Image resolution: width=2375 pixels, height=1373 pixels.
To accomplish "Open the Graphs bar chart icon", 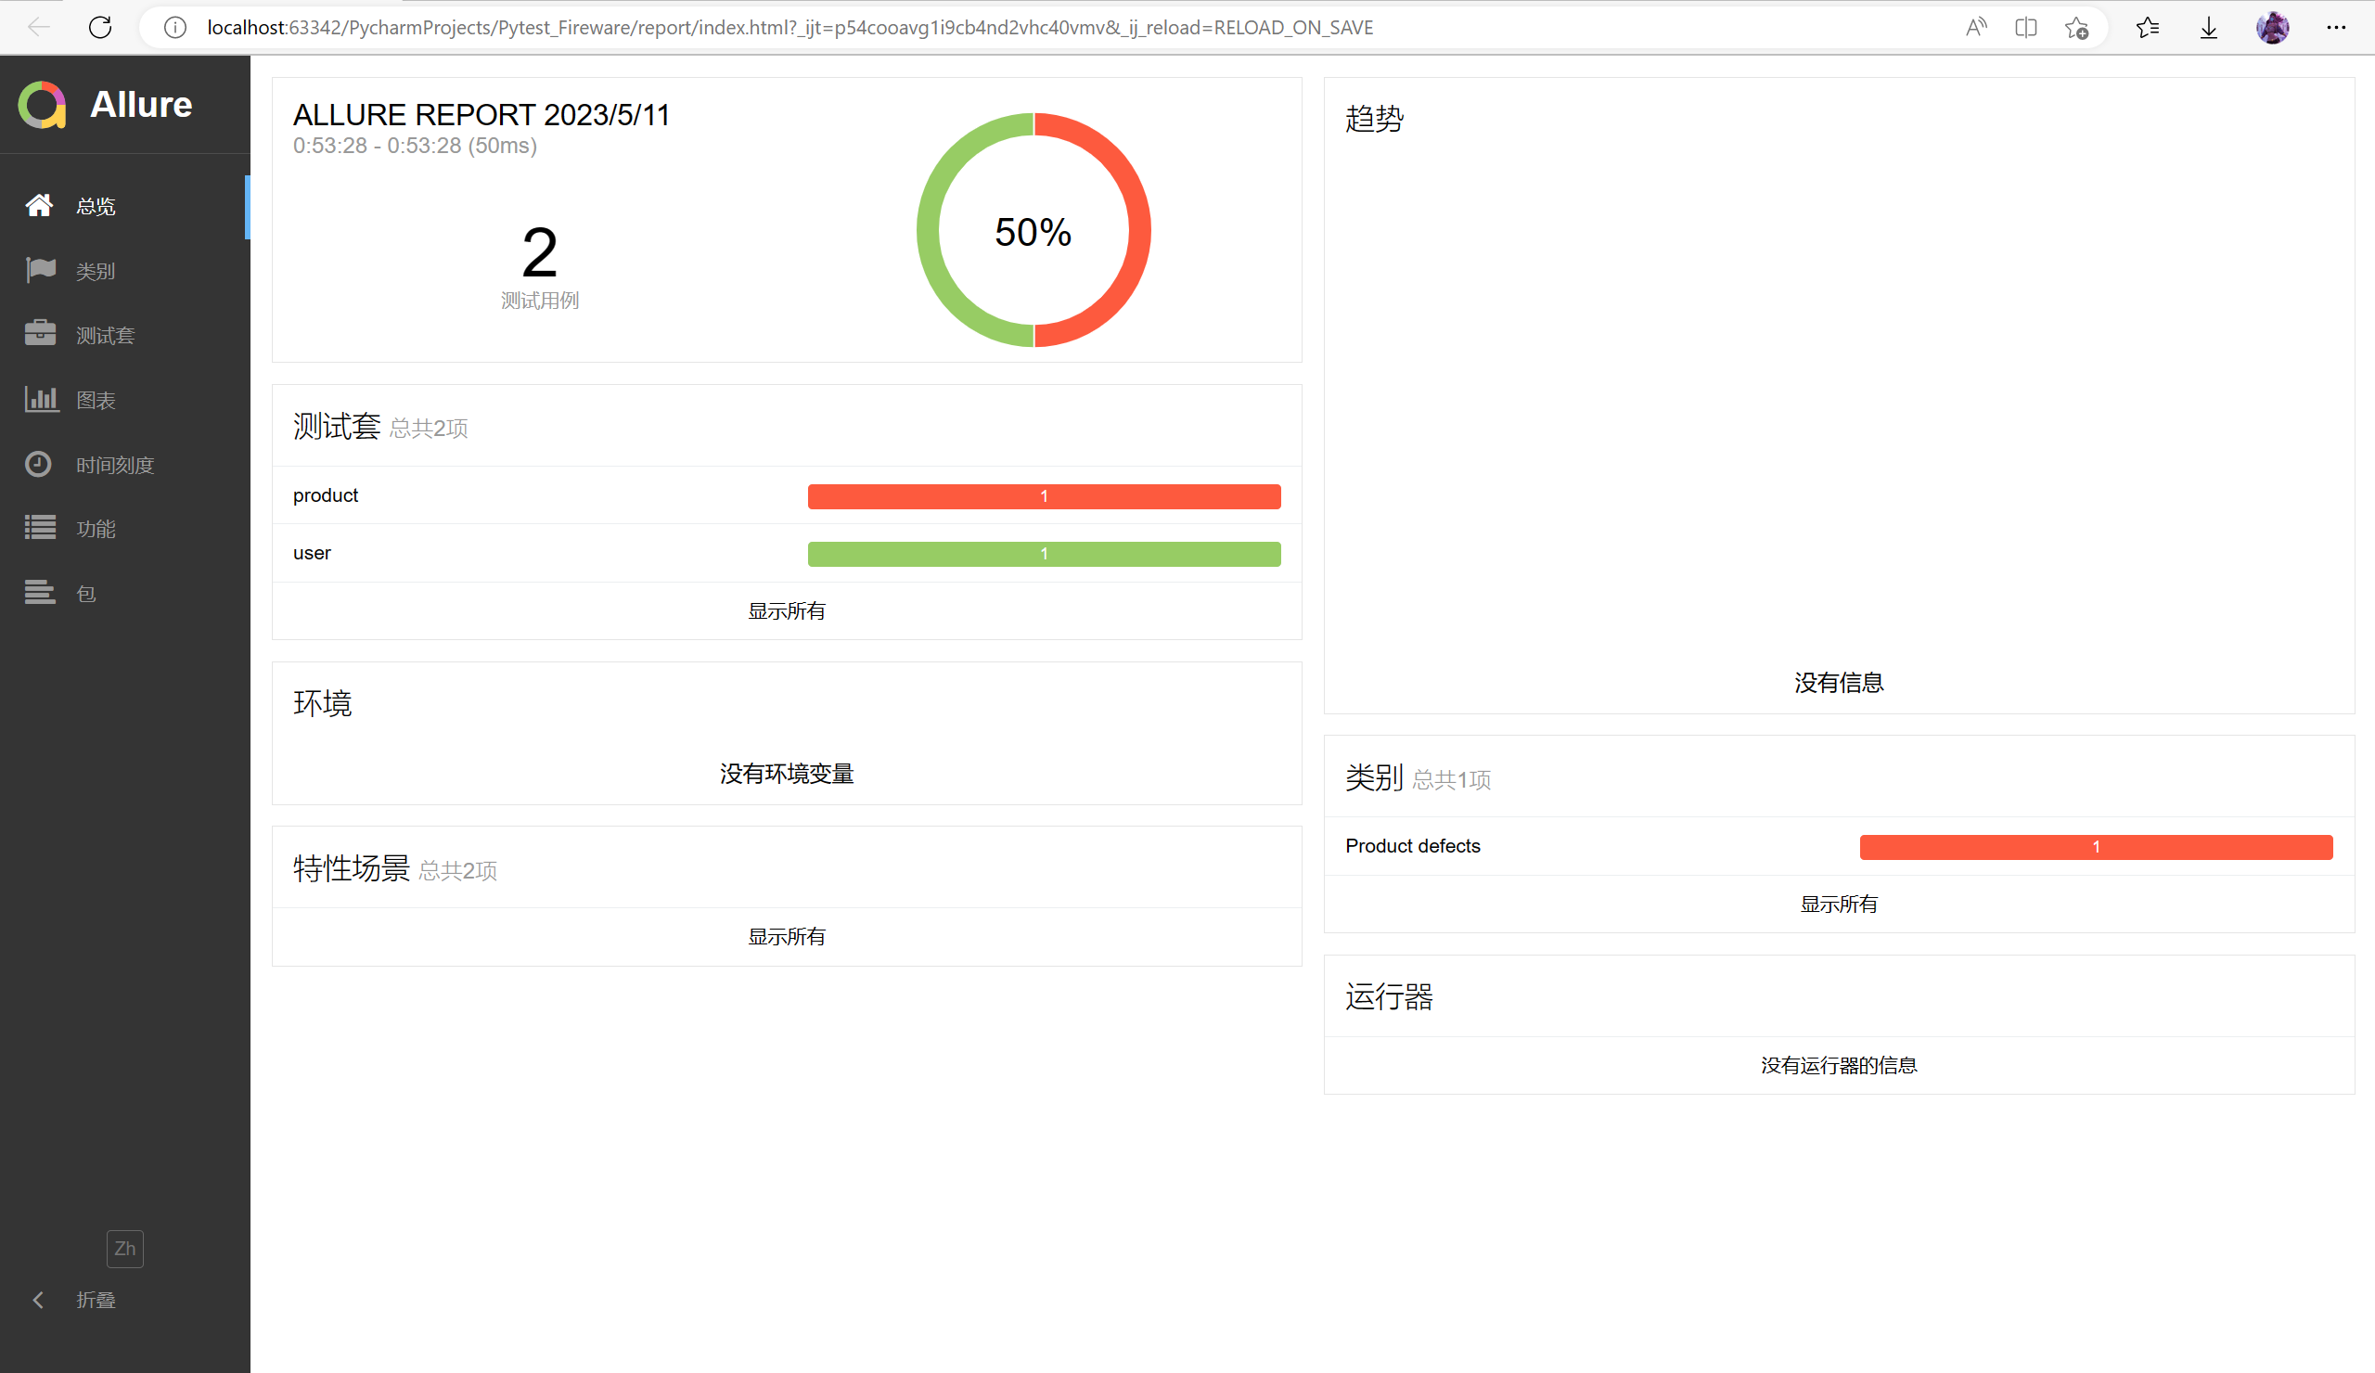I will coord(41,400).
